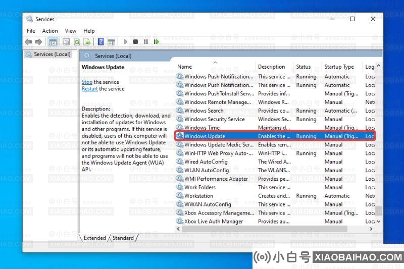Image resolution: width=404 pixels, height=269 pixels.
Task: Click Show/Hide Action Pane icon
Action: tap(111, 42)
